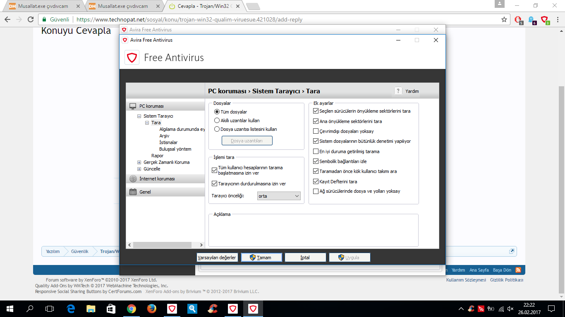Screen dimensions: 565x317
Task: Click the İptal button
Action: 305,258
